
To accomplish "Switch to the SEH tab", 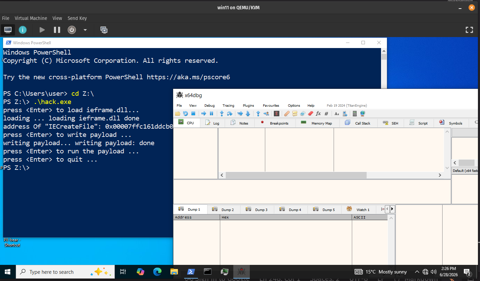I will click(391, 123).
